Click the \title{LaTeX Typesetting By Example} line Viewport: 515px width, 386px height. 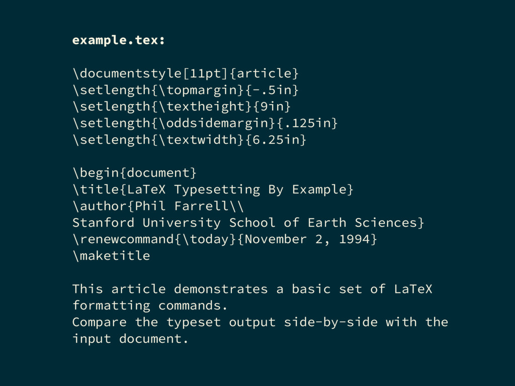pos(213,189)
